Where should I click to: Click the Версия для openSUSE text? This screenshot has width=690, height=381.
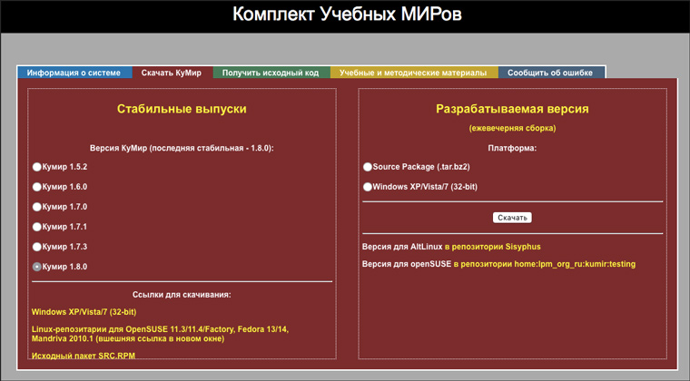point(407,264)
